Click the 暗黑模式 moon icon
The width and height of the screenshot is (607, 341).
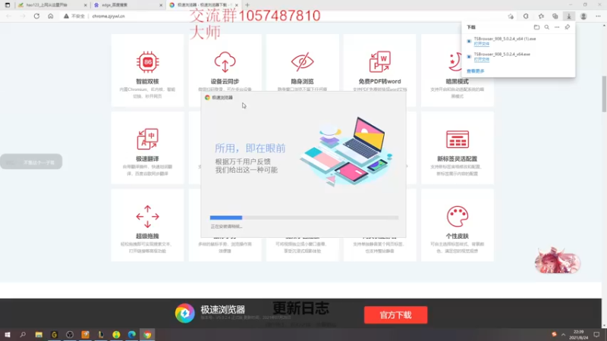455,62
